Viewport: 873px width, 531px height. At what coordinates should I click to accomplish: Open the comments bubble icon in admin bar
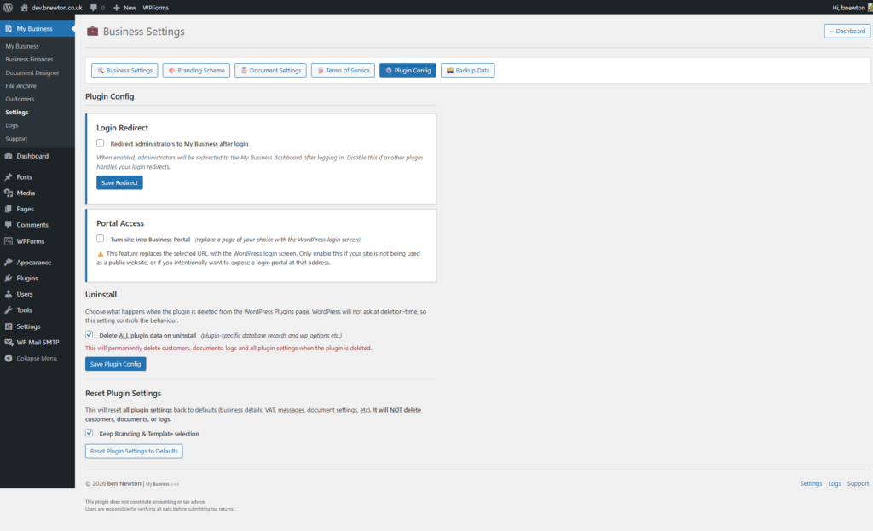coord(92,7)
